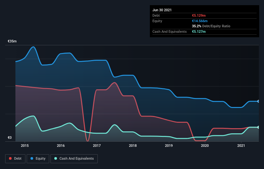Click the 2017 x-axis label
This screenshot has height=169, width=264.
pyautogui.click(x=97, y=146)
